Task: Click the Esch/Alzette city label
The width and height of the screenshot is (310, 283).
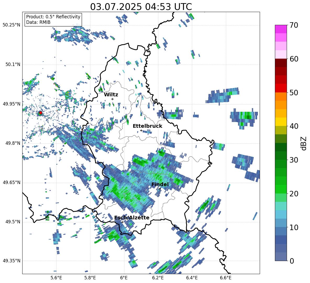Action: (x=132, y=218)
